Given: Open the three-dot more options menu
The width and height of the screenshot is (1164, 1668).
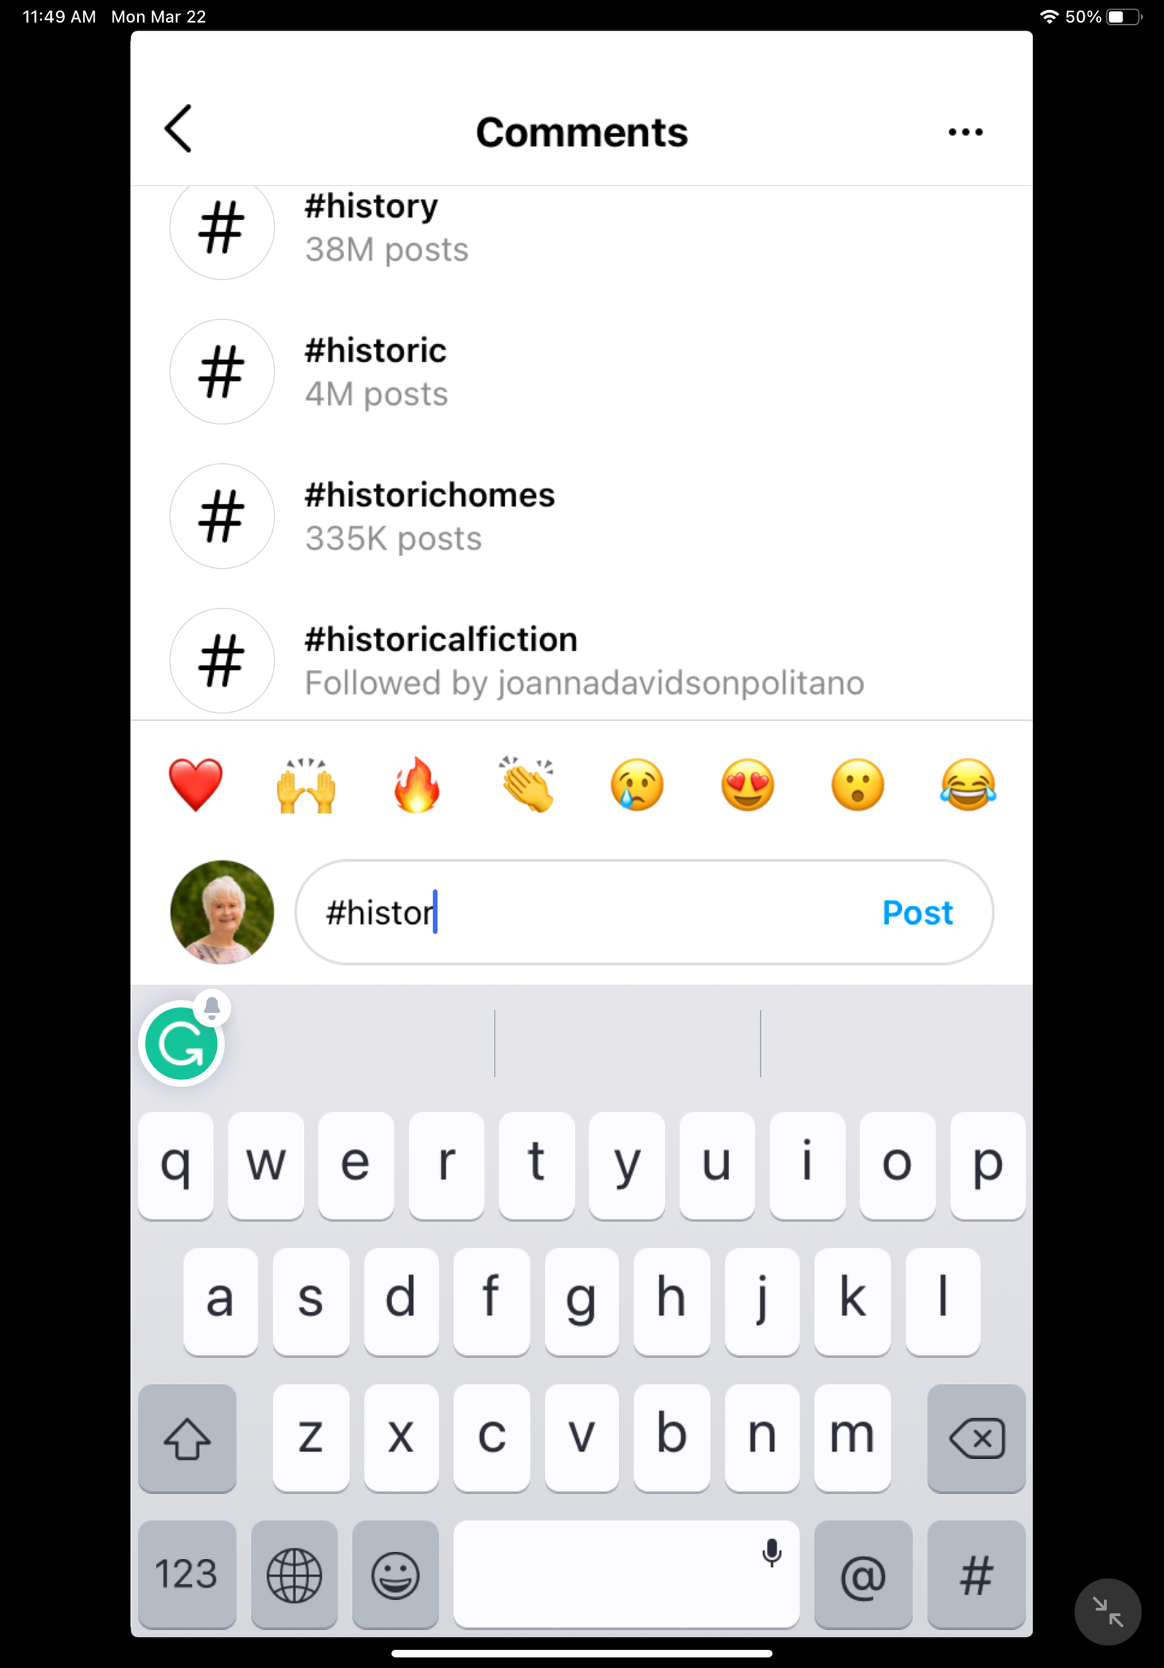Looking at the screenshot, I should [965, 133].
